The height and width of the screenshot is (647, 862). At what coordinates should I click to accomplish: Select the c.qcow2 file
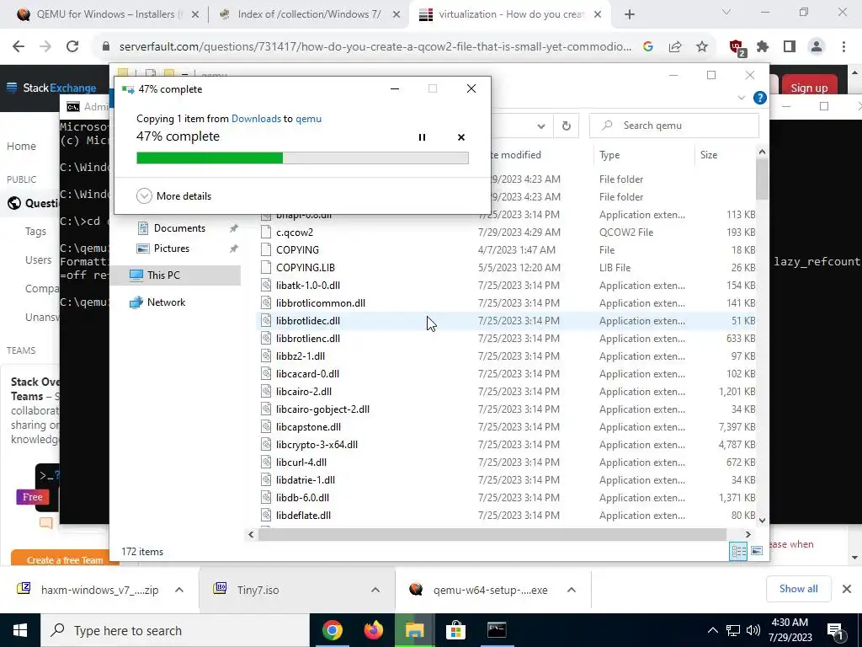[x=295, y=233]
